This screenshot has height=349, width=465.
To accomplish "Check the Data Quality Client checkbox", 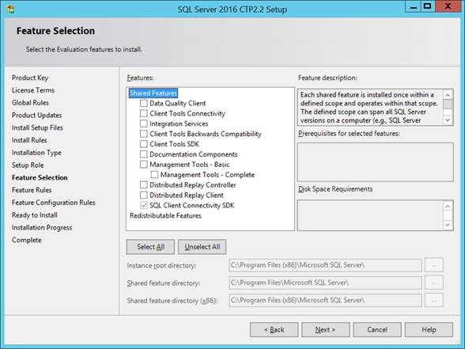I will pyautogui.click(x=144, y=103).
